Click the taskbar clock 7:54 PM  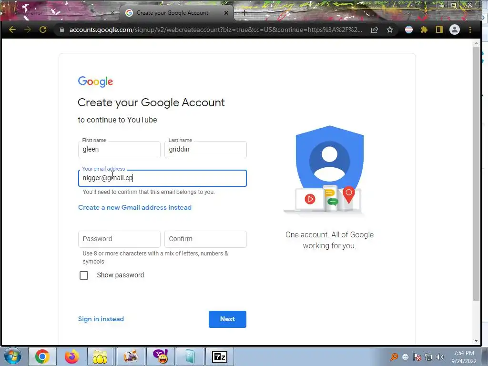point(464,353)
